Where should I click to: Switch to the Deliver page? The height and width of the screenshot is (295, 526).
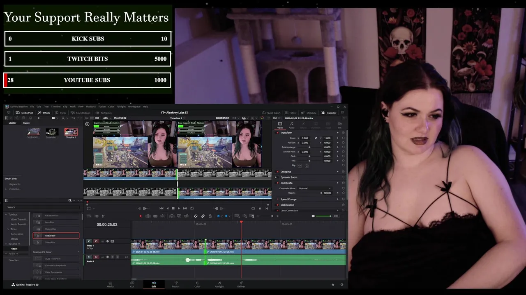pyautogui.click(x=241, y=284)
